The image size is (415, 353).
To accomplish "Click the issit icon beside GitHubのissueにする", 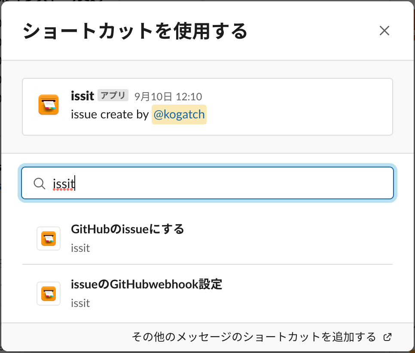I will pyautogui.click(x=48, y=238).
